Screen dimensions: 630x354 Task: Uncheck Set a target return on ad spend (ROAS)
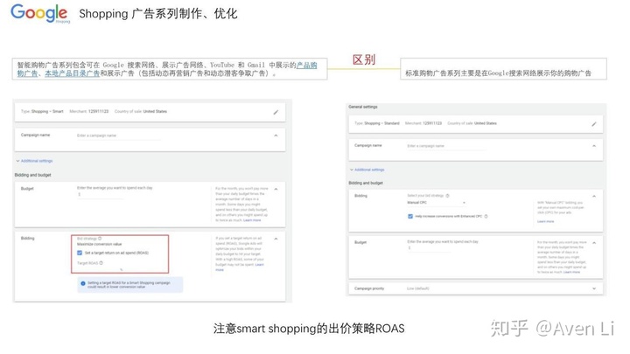[80, 253]
